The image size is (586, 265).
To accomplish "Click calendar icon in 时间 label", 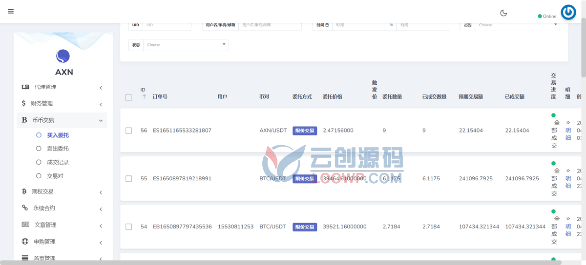I will point(327,25).
